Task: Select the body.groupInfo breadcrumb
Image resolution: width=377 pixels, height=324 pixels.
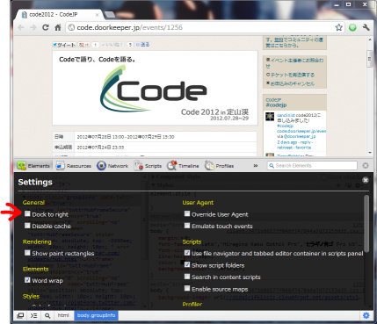Action: coord(97,315)
